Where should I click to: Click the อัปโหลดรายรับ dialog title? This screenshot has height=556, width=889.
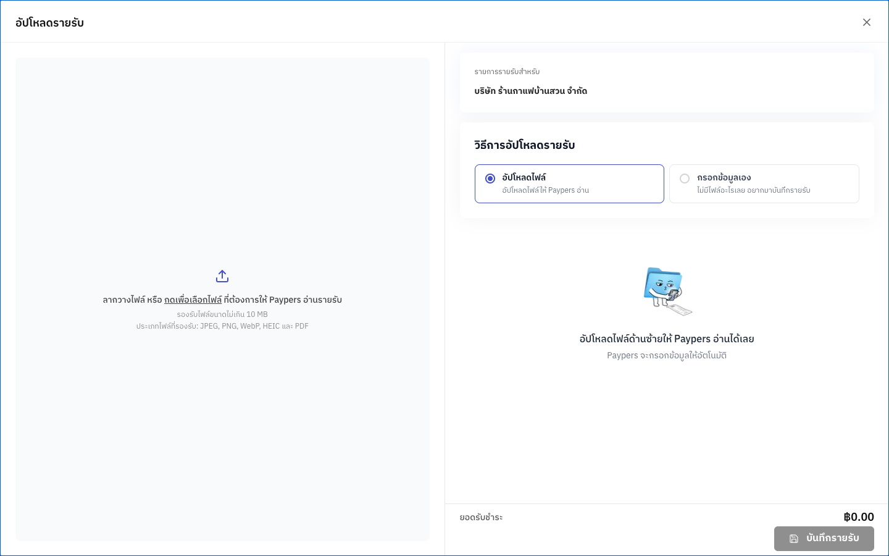click(50, 23)
